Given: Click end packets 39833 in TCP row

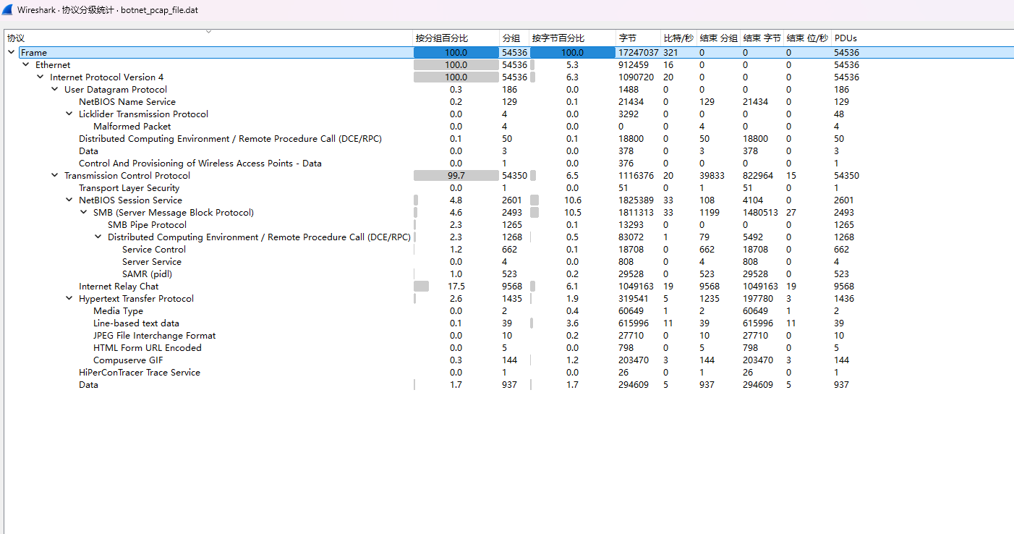Looking at the screenshot, I should click(712, 176).
